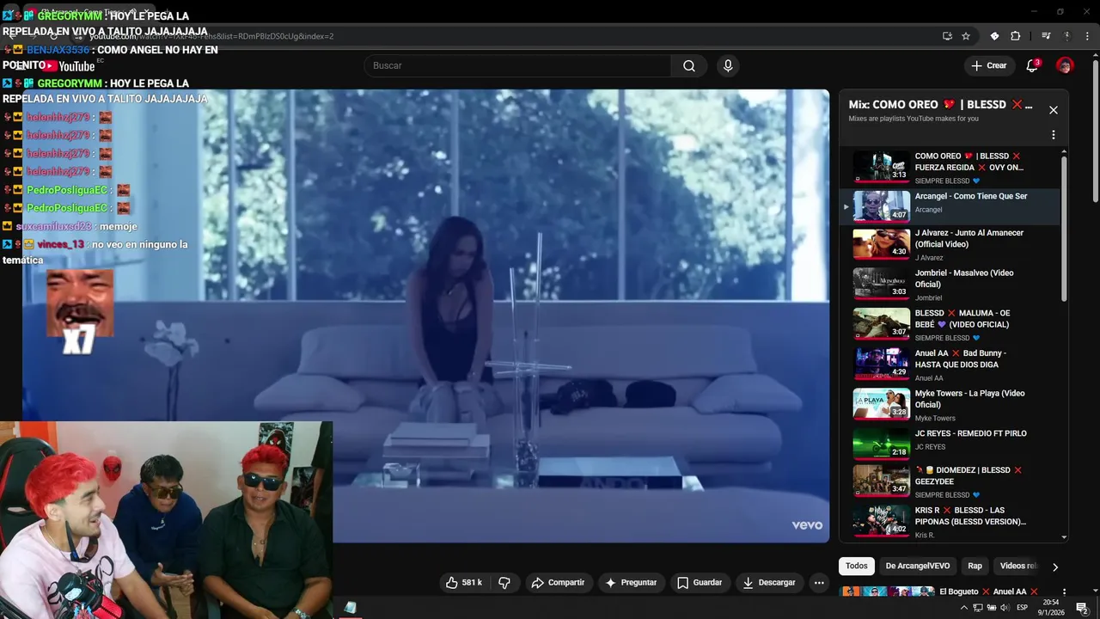The image size is (1100, 619).
Task: Select the Todos filter chip
Action: [857, 566]
